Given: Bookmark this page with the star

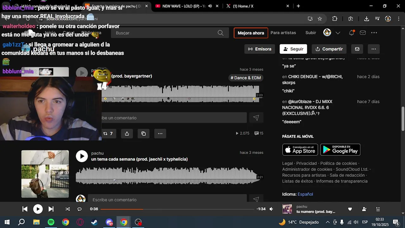Looking at the screenshot, I should [320, 19].
